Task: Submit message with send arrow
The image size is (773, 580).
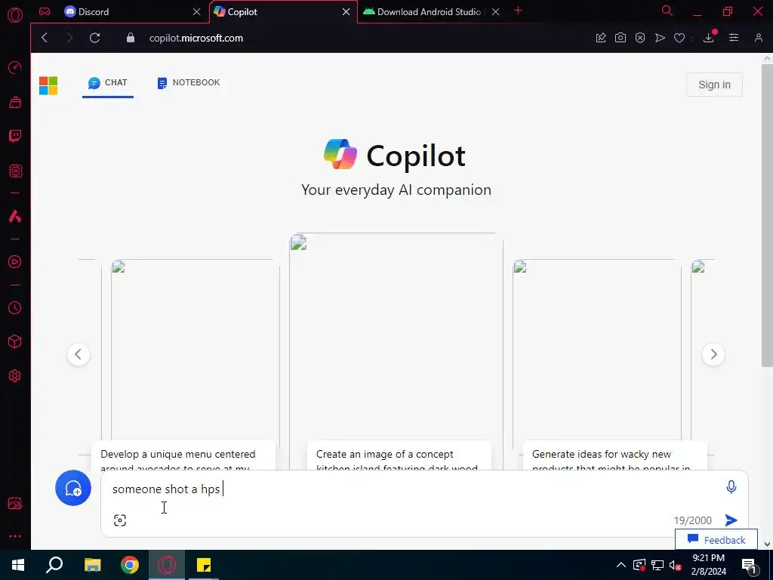Action: click(731, 520)
